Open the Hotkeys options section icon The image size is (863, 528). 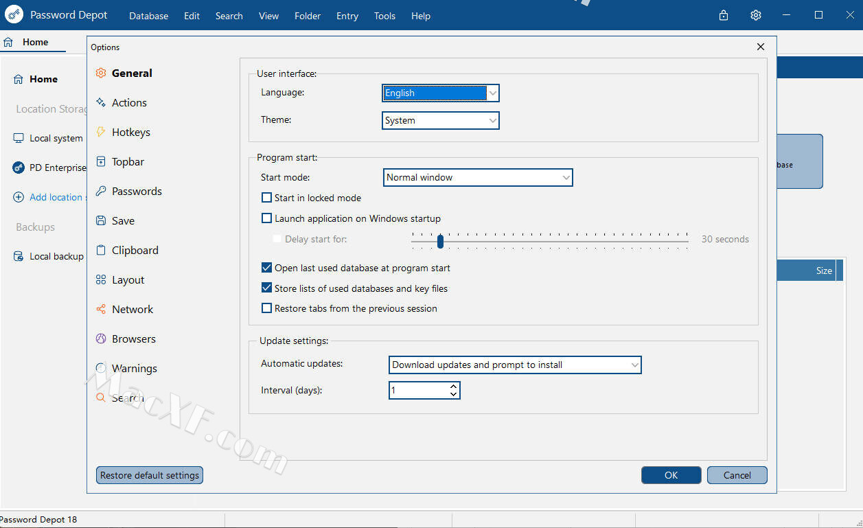pyautogui.click(x=101, y=132)
